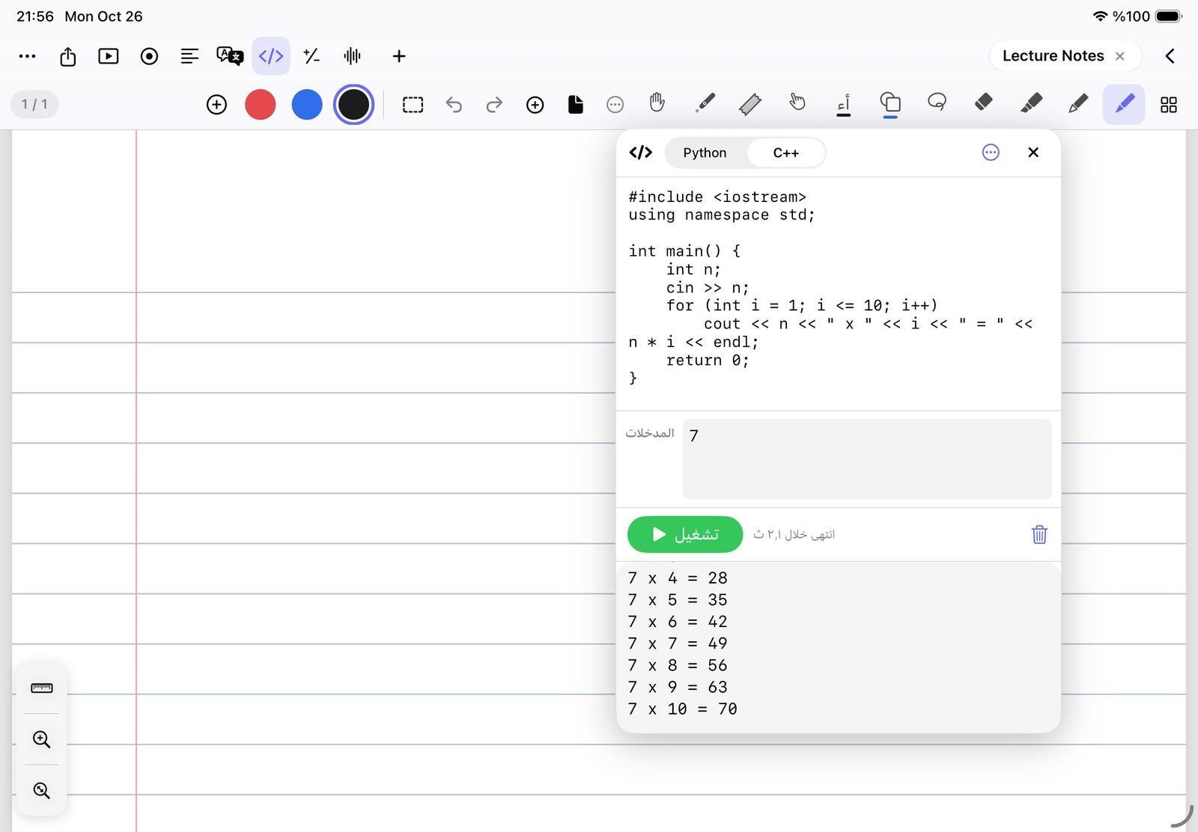This screenshot has width=1198, height=832.
Task: Open the calculator plus-minus icon
Action: (x=311, y=56)
